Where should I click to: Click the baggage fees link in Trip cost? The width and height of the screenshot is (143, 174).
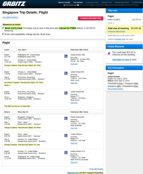pyautogui.click(x=120, y=39)
